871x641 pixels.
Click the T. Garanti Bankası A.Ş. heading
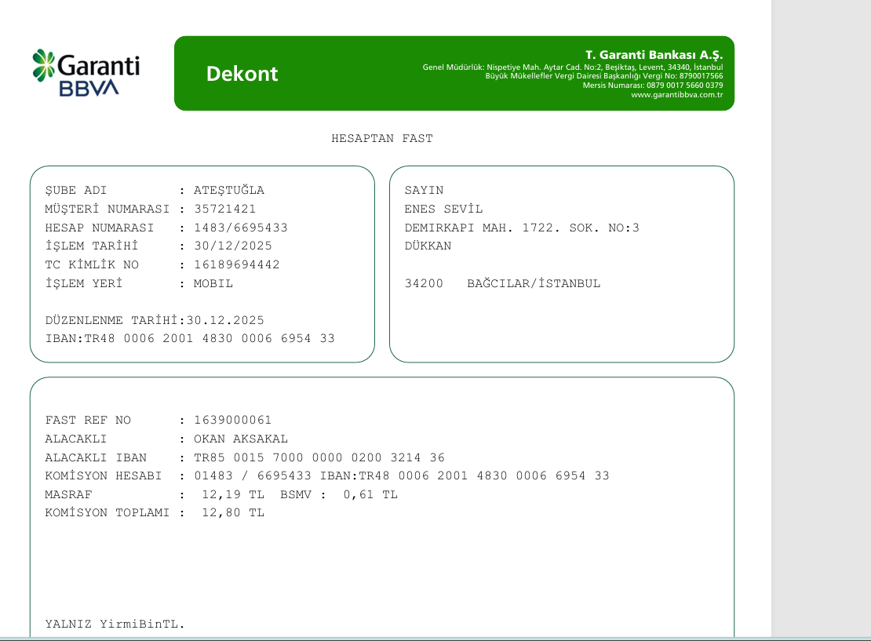pos(654,55)
